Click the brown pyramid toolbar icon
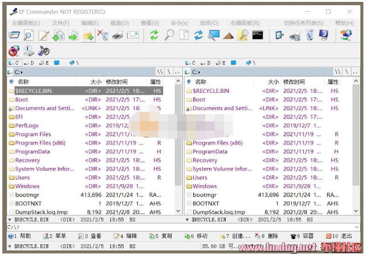Image resolution: width=366 pixels, height=257 pixels. [x=228, y=36]
